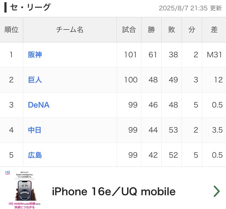Click the green chevron arrow on the ad
Image resolution: width=226 pixels, height=209 pixels.
217,191
